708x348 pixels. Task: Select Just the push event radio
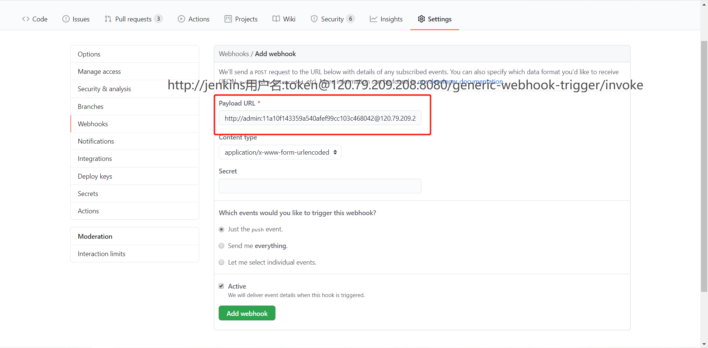point(222,230)
